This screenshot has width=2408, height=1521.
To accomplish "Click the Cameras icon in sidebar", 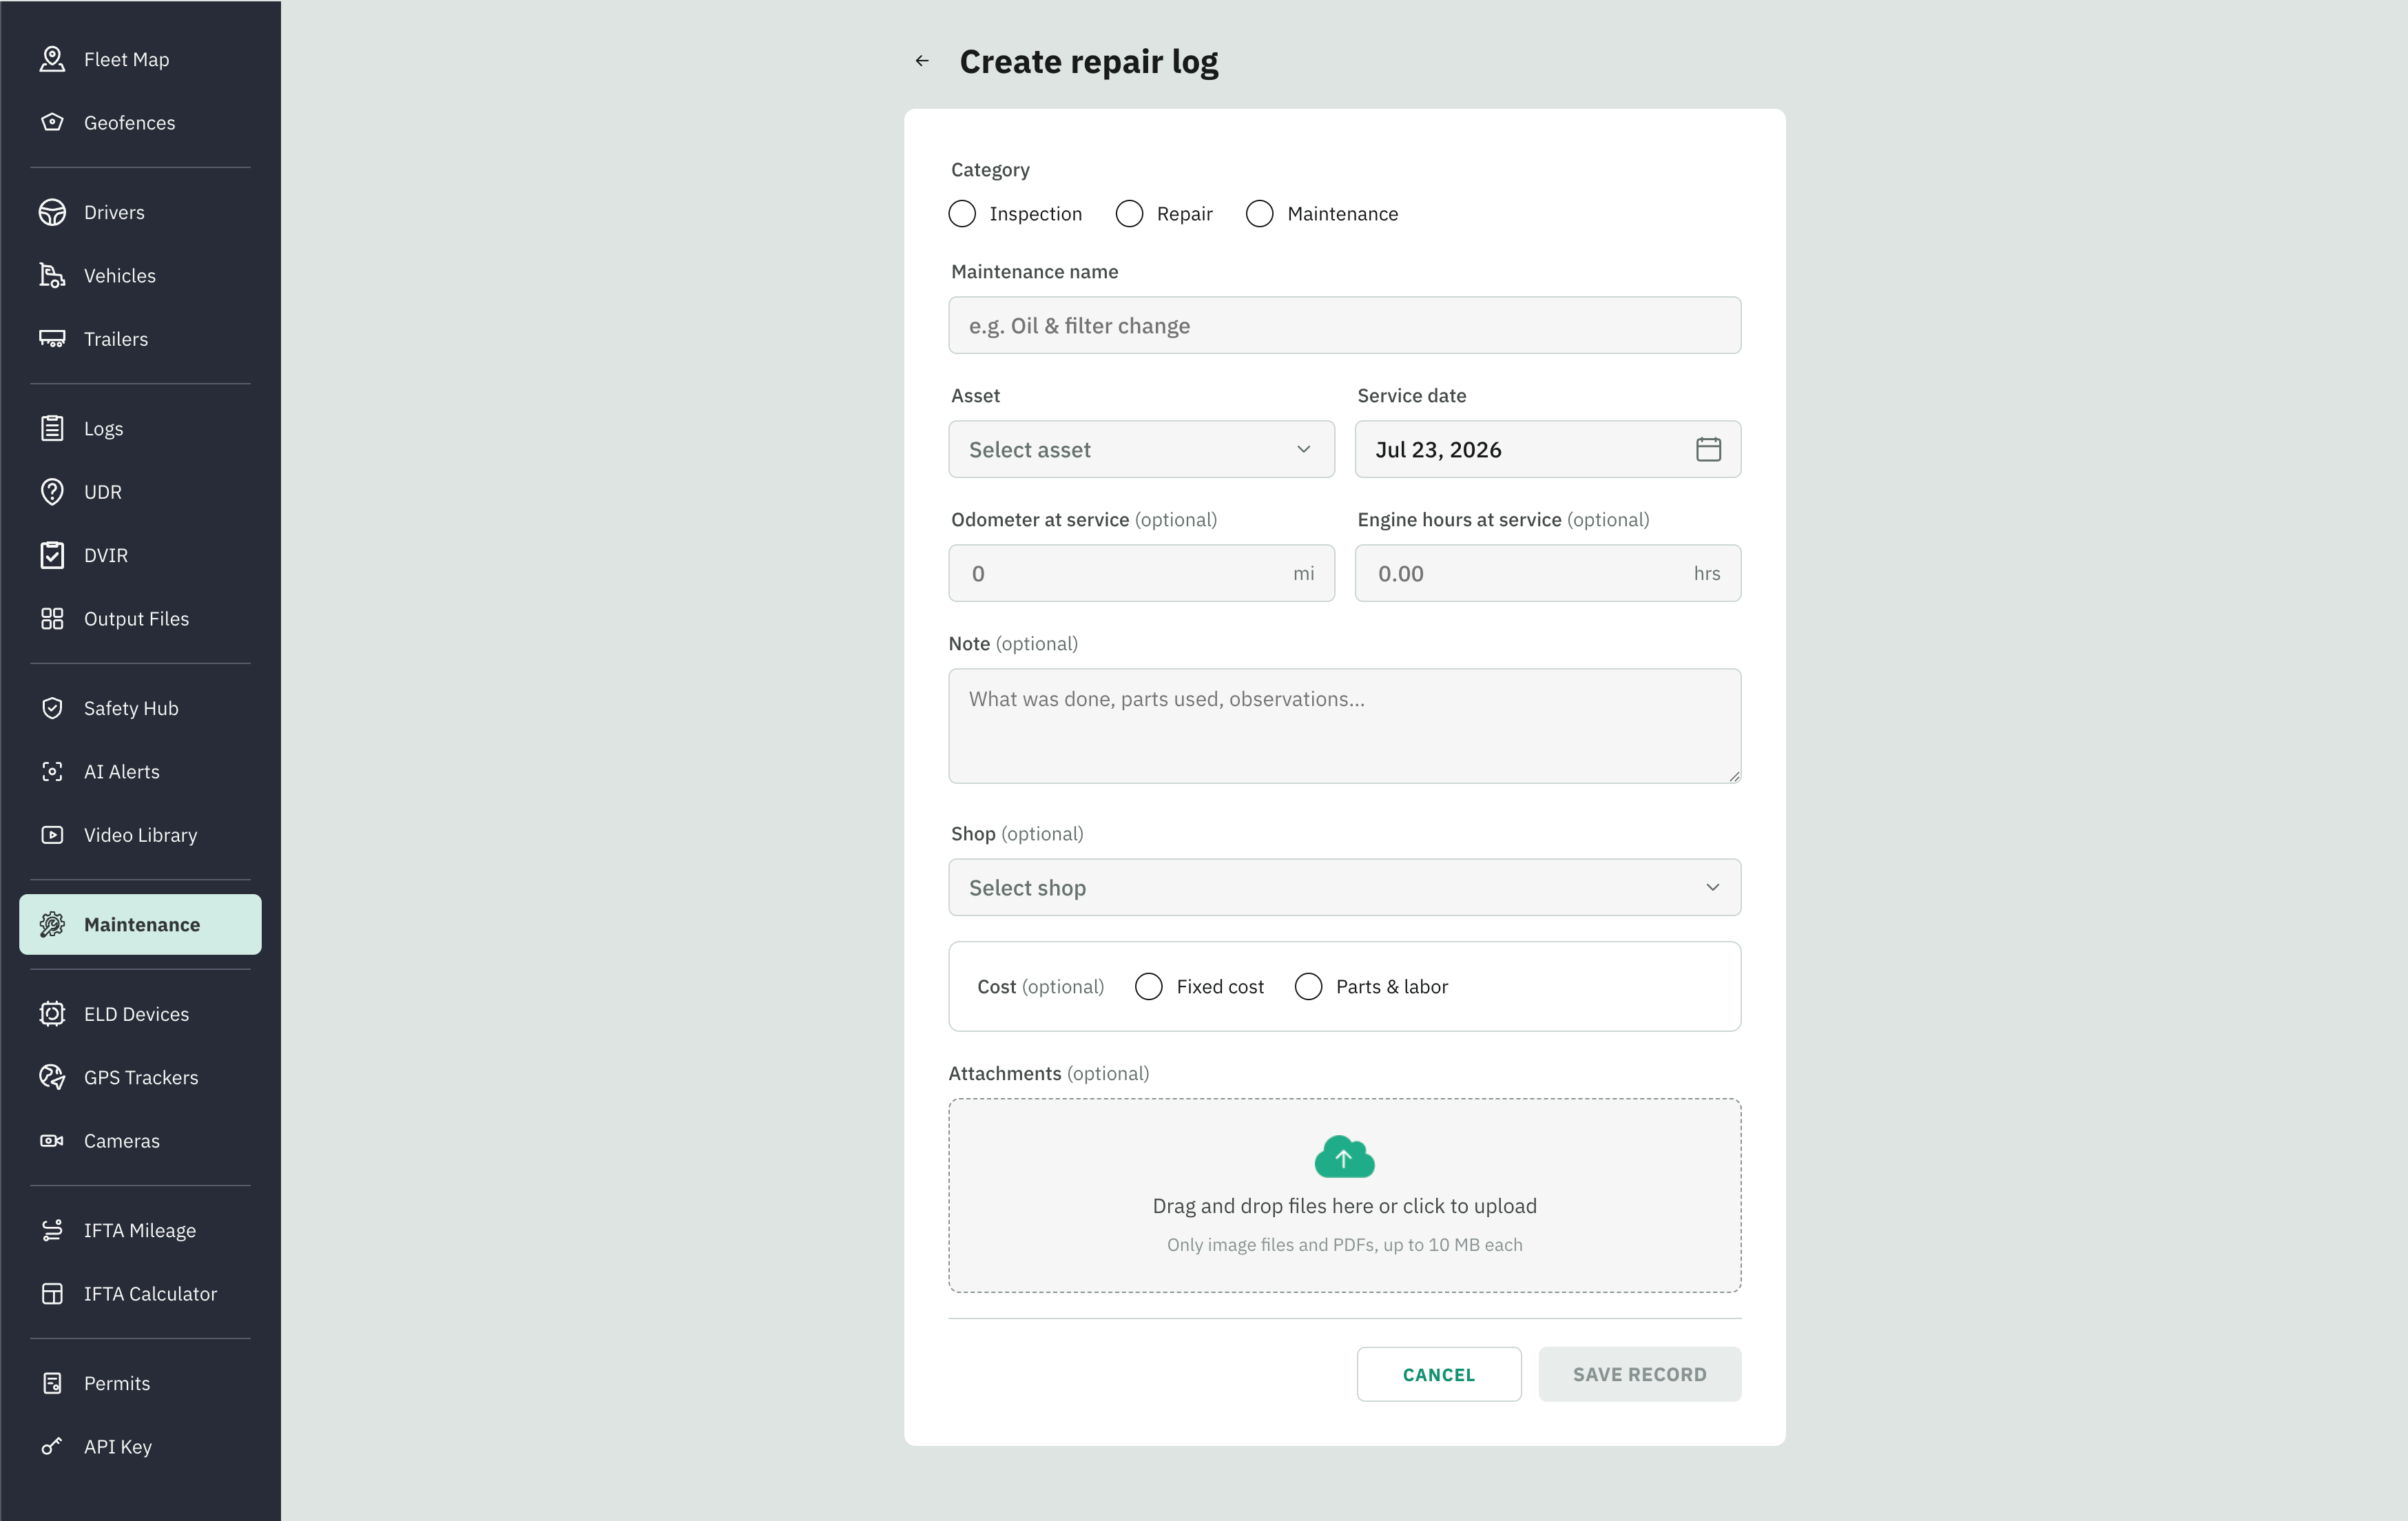I will click(52, 1141).
